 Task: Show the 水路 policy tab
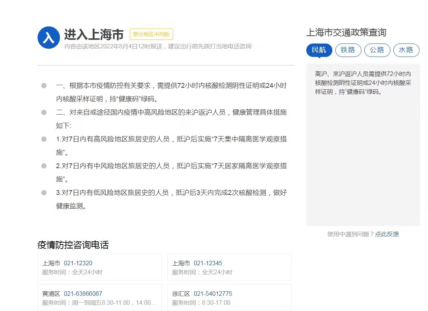tap(406, 50)
